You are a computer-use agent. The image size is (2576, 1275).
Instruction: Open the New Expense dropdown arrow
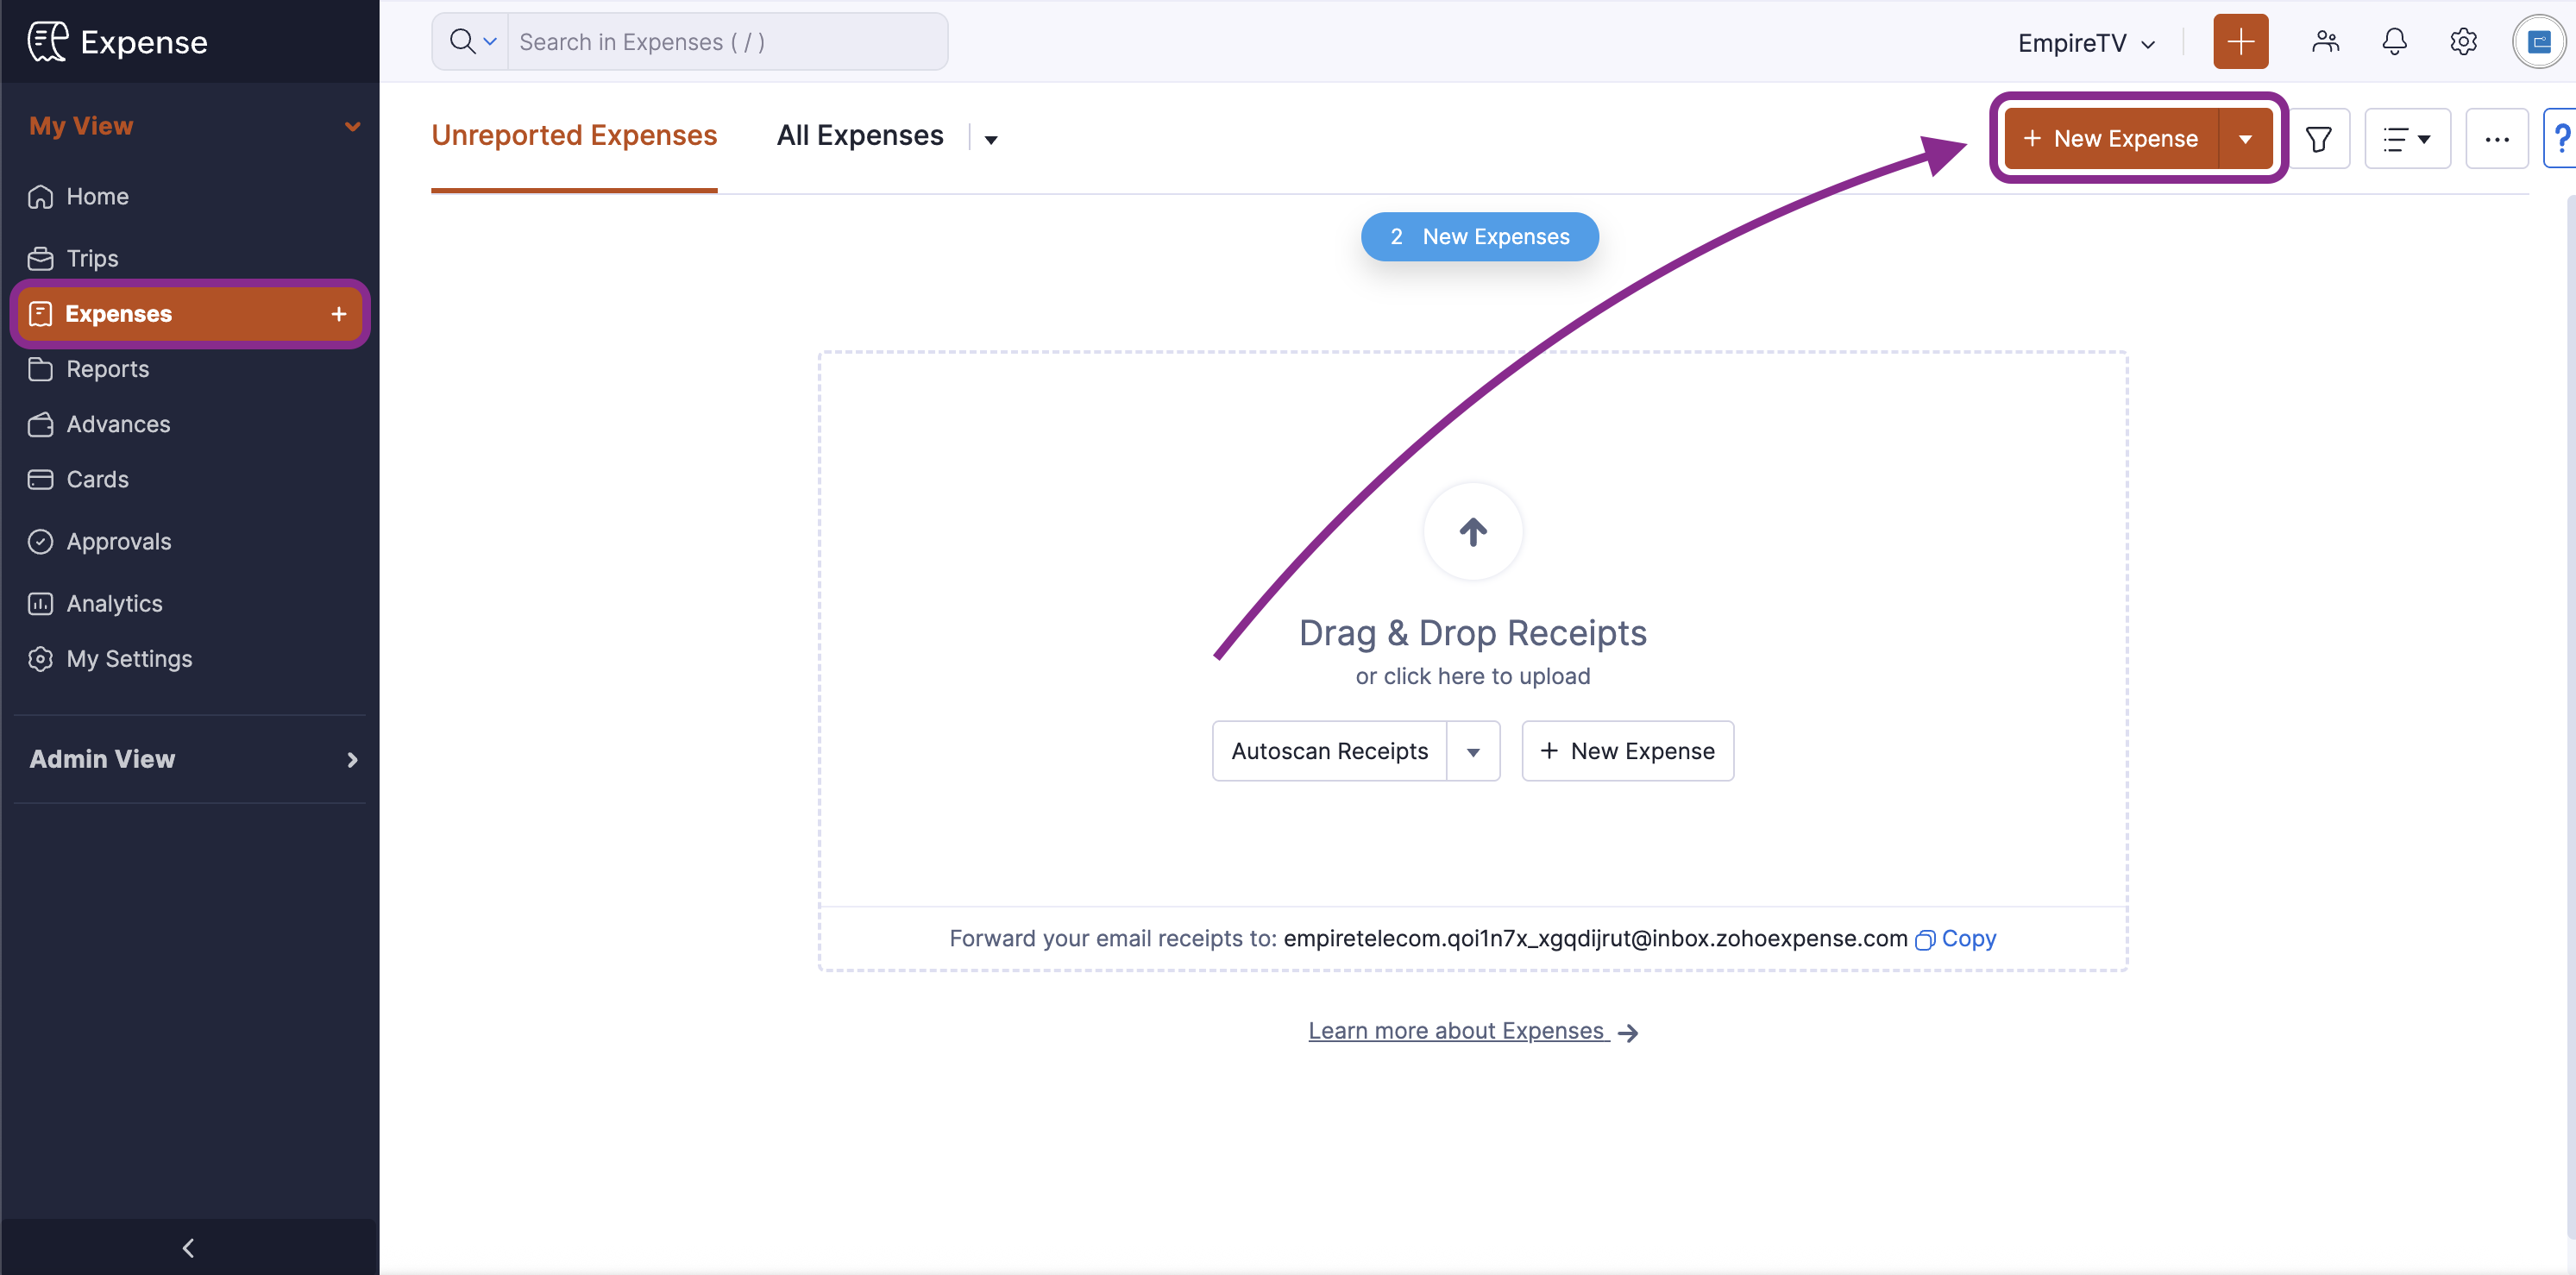[x=2247, y=138]
